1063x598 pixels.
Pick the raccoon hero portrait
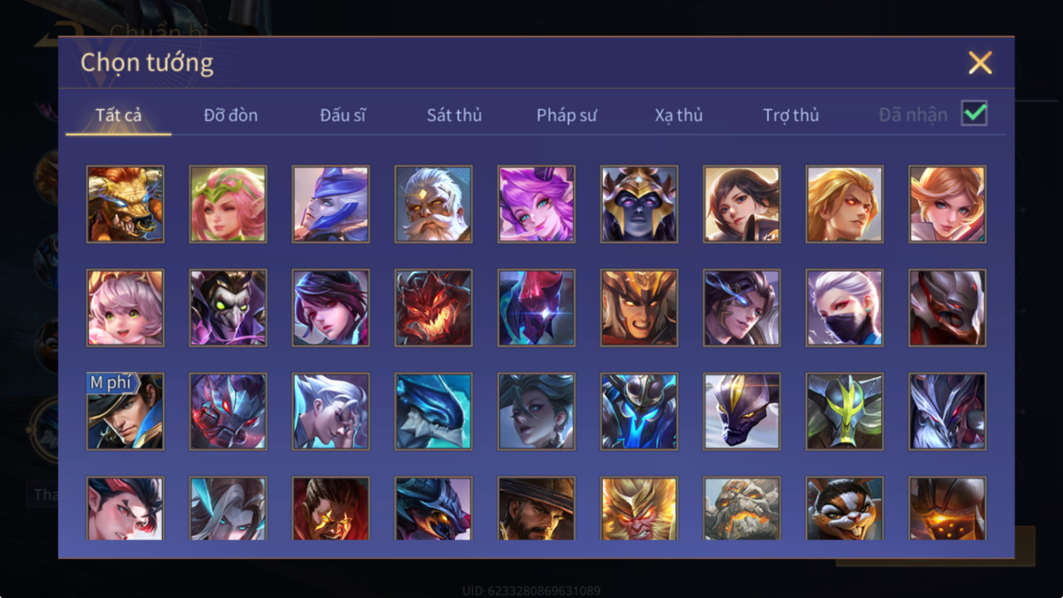point(844,508)
